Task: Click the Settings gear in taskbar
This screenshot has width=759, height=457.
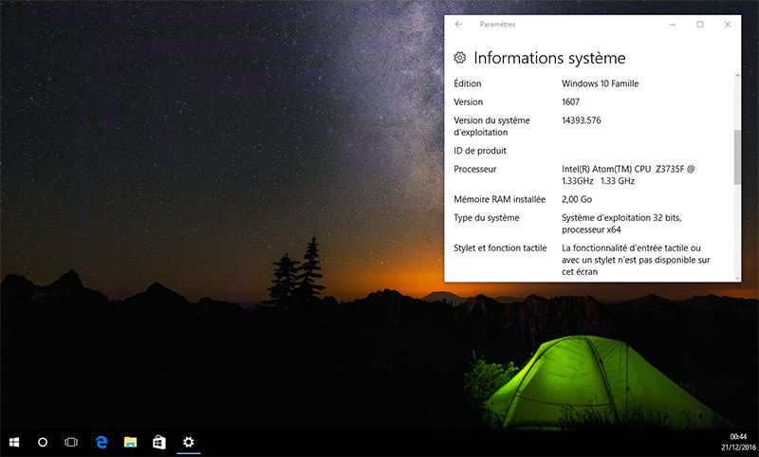Action: click(189, 442)
